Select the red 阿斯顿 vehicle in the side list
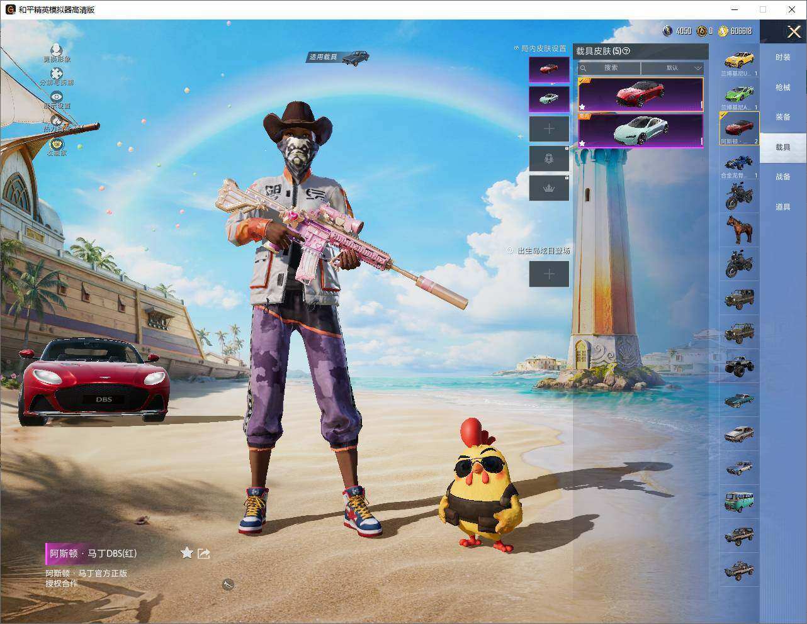807x624 pixels. (x=739, y=129)
